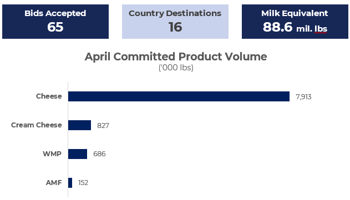The height and width of the screenshot is (200, 350).
Task: Select the WMP bar
Action: click(x=78, y=154)
